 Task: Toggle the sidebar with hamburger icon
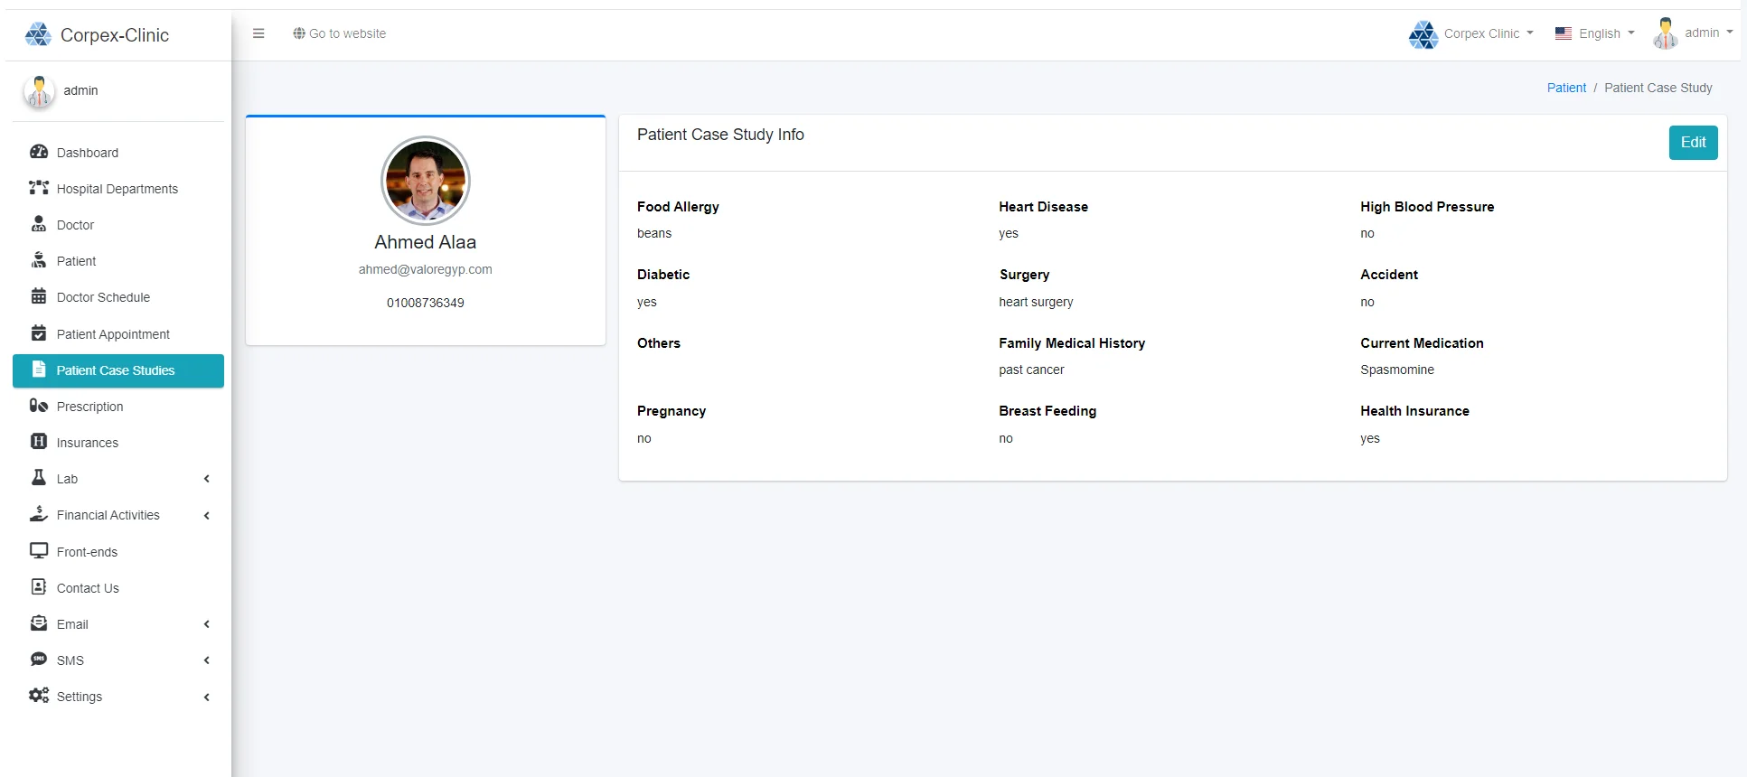click(x=258, y=33)
